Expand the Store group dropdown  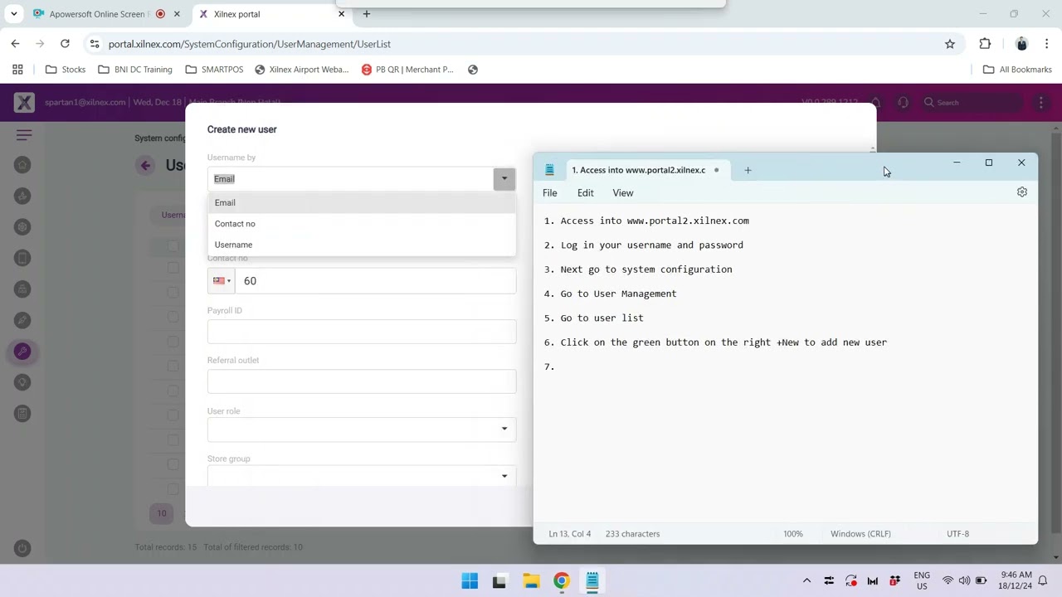point(504,476)
